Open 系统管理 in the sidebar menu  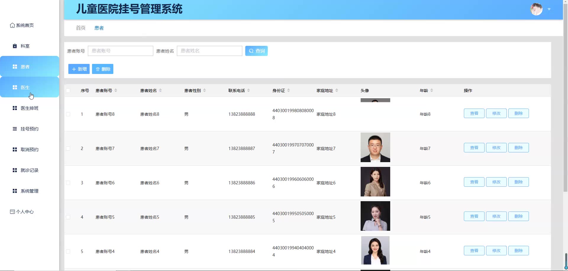click(29, 191)
